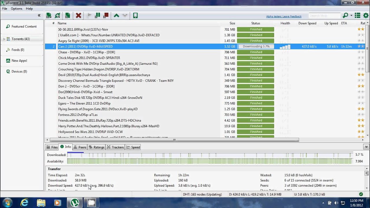Open Internet Explorer from the taskbar
370x208 pixels.
25,203
